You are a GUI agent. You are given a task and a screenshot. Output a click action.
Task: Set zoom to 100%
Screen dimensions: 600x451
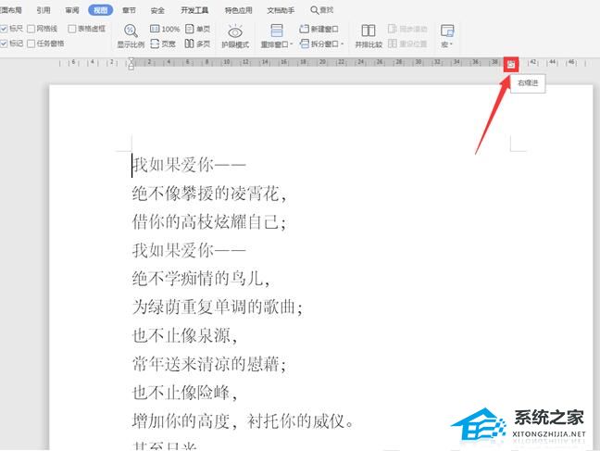165,29
